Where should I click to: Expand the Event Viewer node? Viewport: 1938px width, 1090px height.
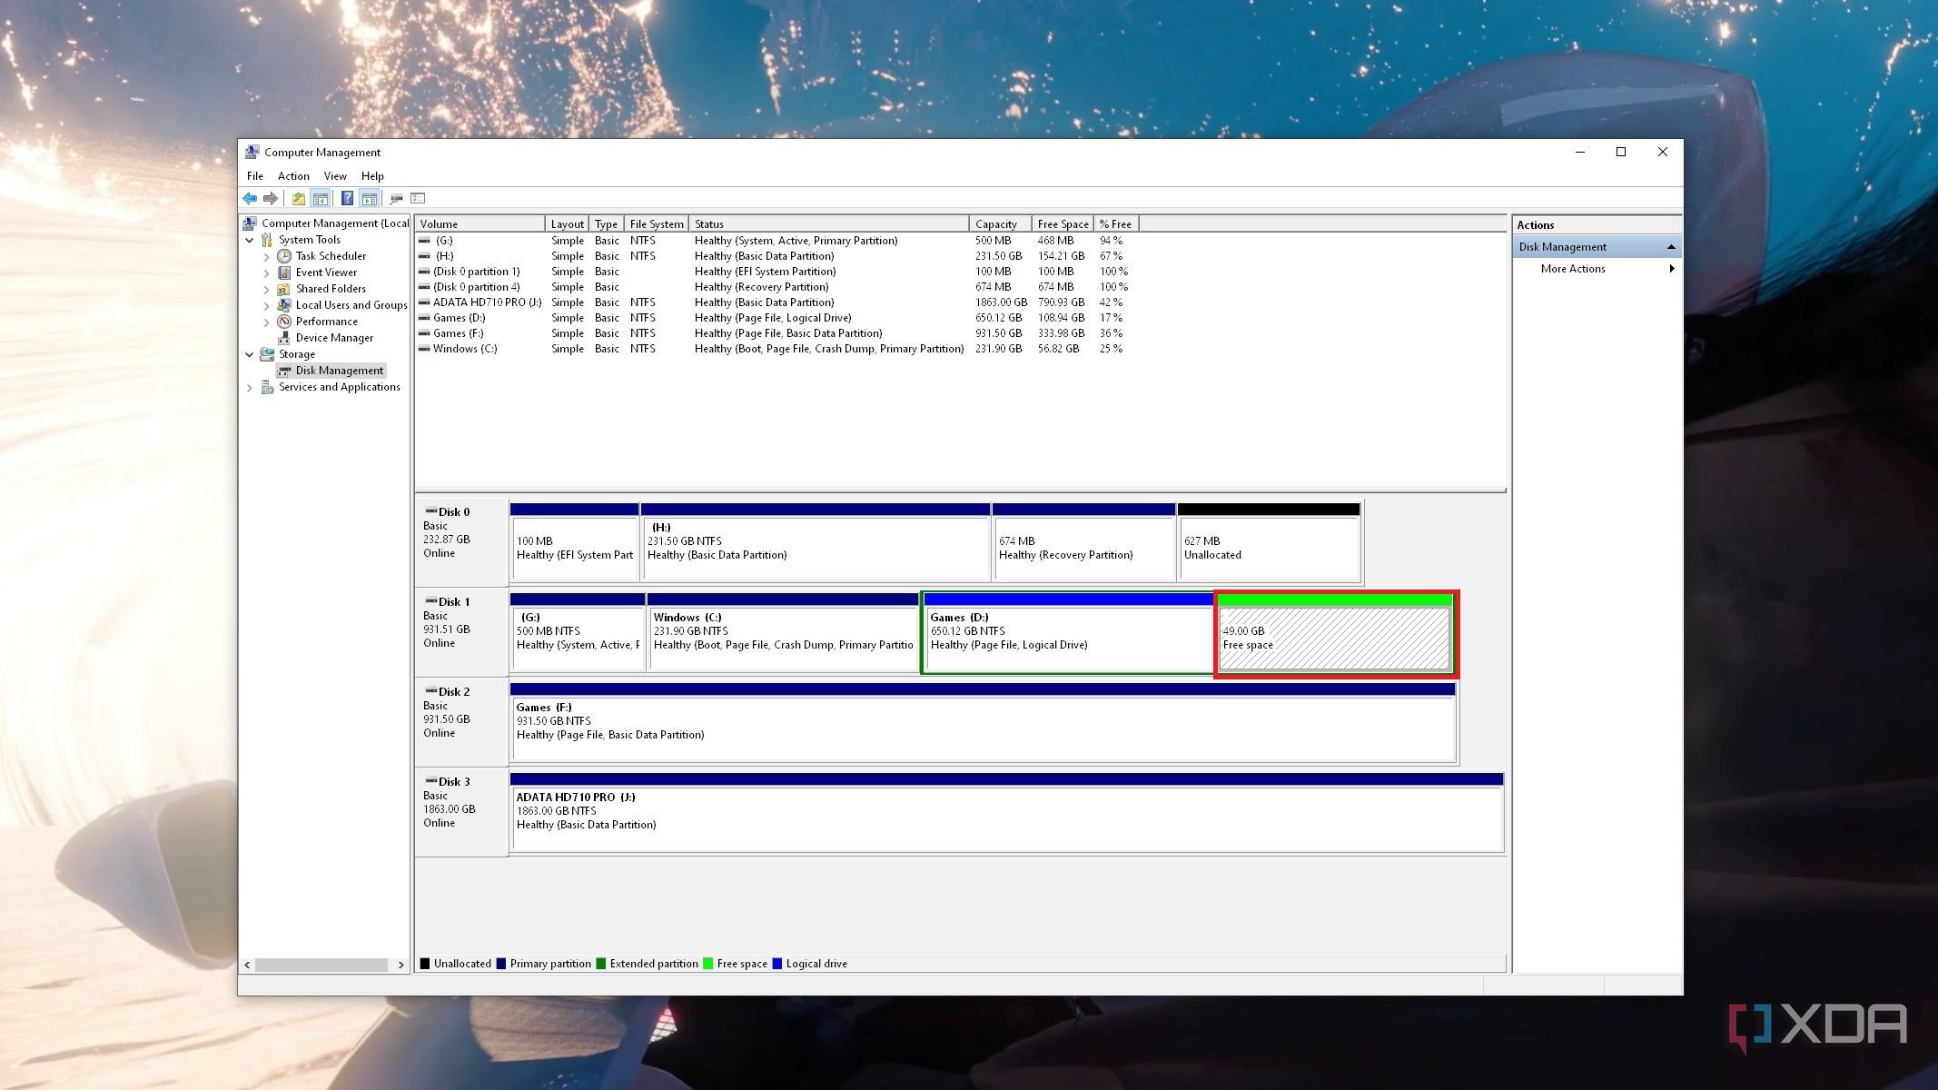coord(267,273)
